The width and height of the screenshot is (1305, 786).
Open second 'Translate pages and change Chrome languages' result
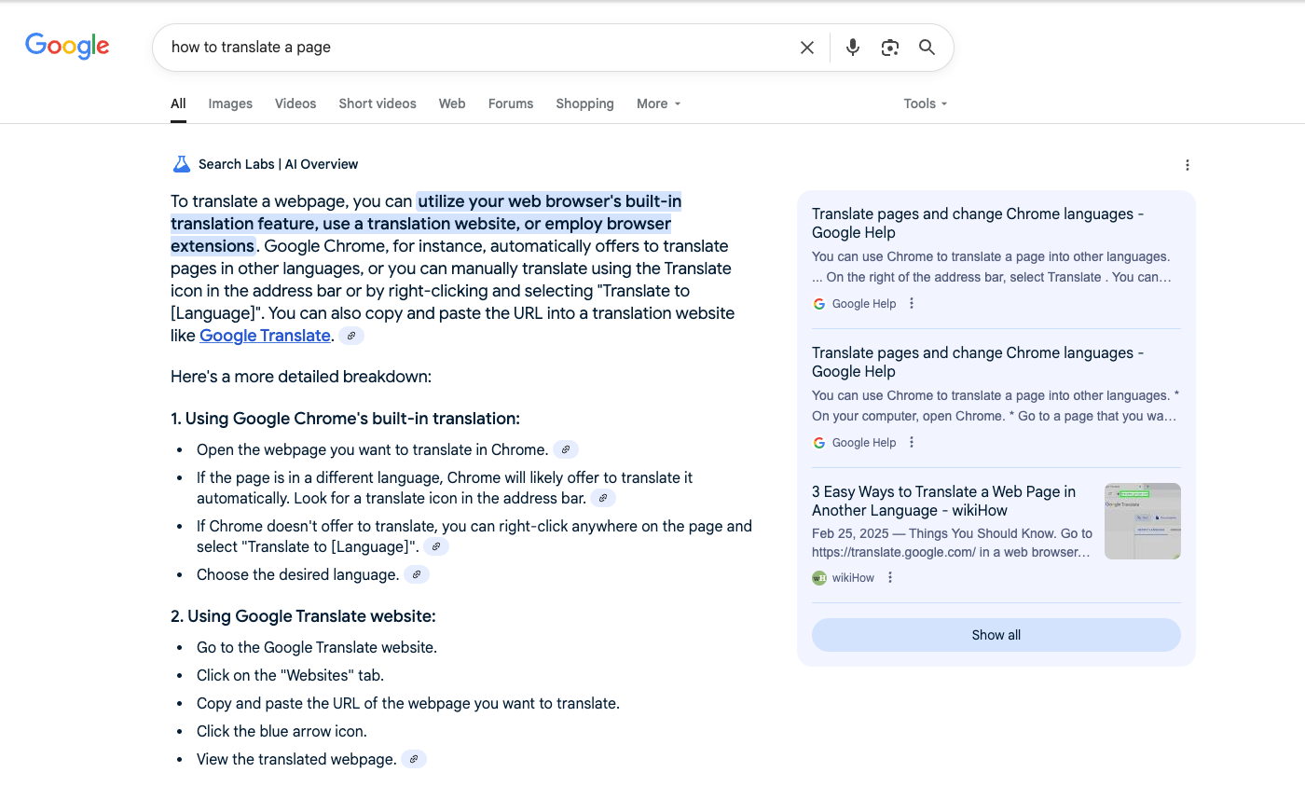point(978,362)
